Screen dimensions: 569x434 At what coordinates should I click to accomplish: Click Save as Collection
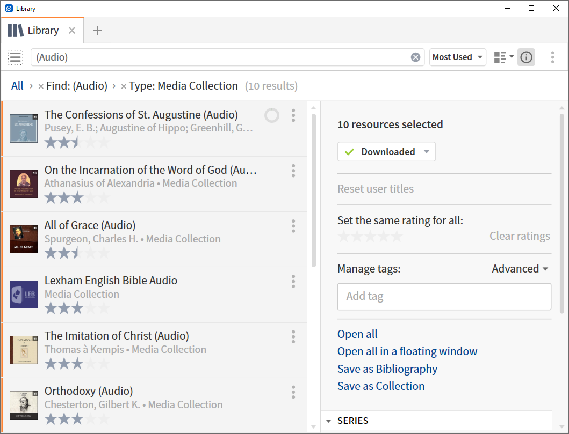381,386
